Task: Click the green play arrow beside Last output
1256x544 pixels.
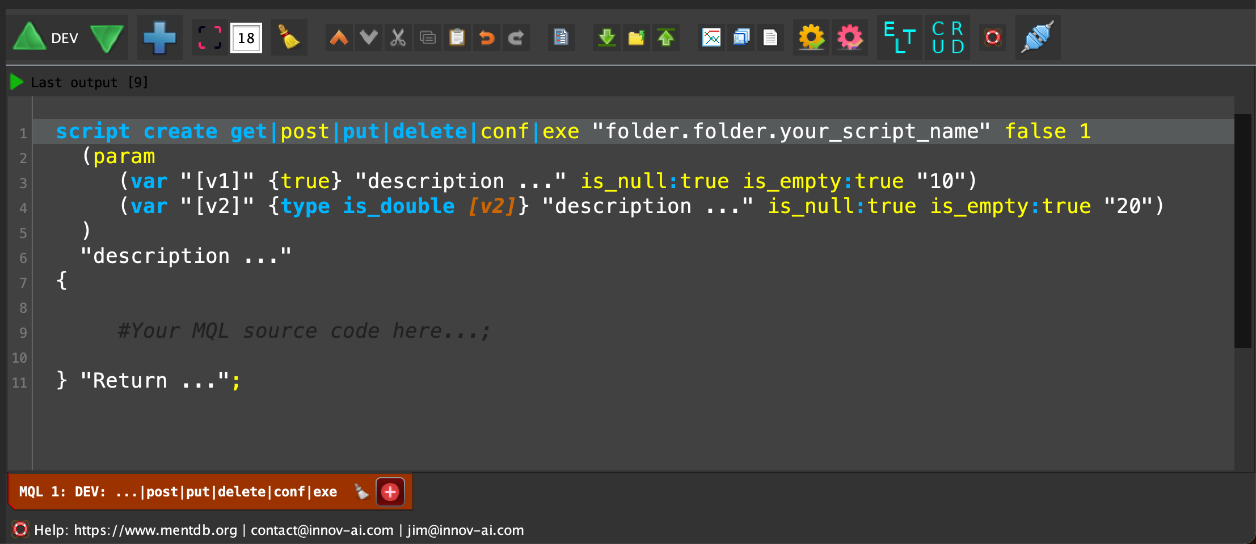Action: pyautogui.click(x=16, y=82)
